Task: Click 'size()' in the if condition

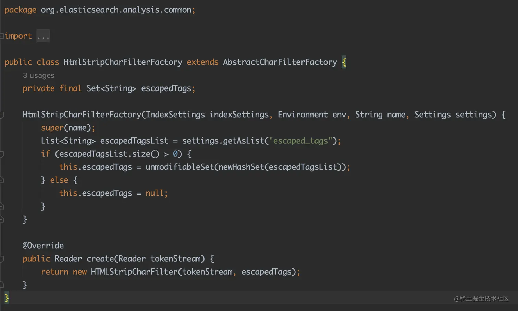Action: click(x=146, y=154)
